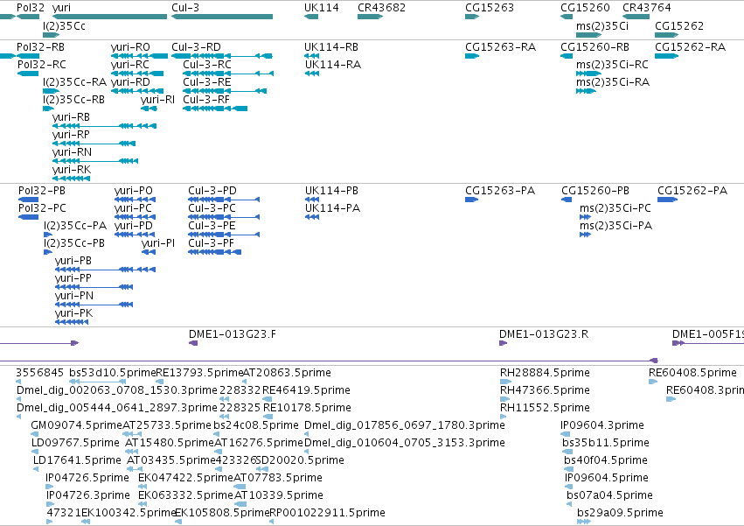Select EST RE60408.5prime
744x526 pixels.
coord(653,382)
